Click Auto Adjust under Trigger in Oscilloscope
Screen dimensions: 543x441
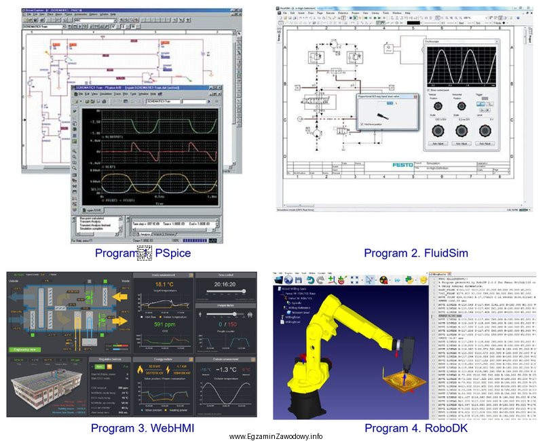pos(485,144)
